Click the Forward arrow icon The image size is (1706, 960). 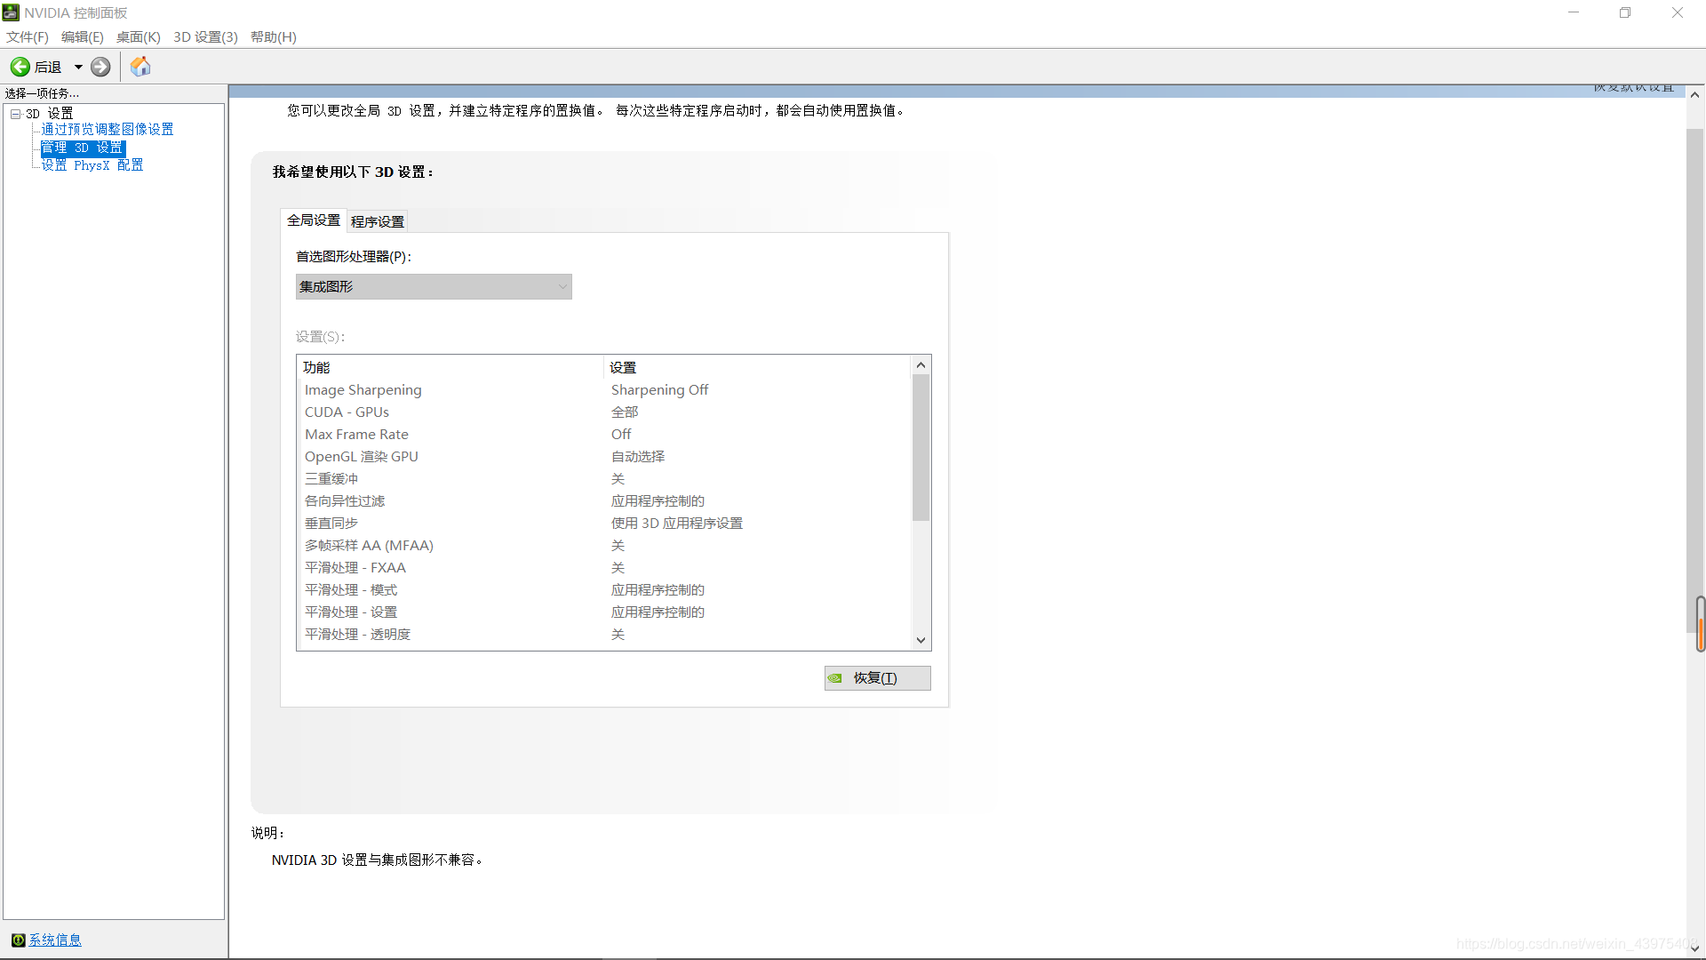pyautogui.click(x=100, y=67)
